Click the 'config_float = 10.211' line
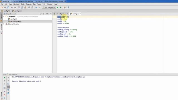The width and height of the screenshot is (178, 100). click(x=66, y=36)
